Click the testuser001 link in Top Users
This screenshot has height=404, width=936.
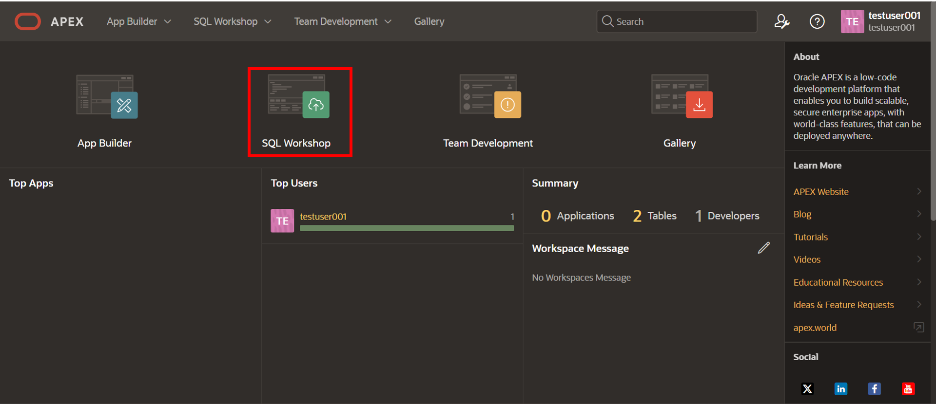click(323, 216)
